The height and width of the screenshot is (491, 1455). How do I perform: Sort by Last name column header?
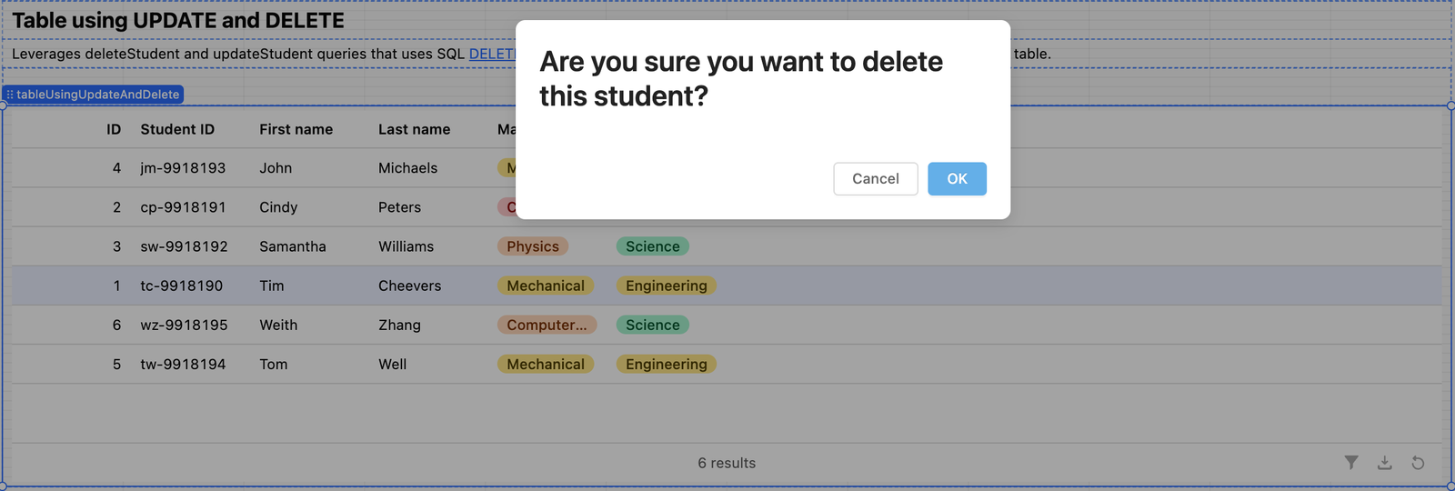(x=414, y=129)
